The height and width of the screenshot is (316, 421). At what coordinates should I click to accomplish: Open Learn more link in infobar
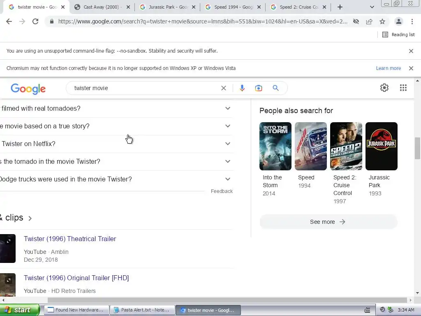pos(388,68)
